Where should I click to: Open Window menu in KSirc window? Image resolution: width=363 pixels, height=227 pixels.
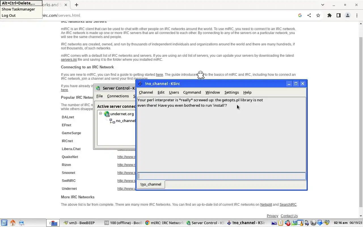[213, 92]
